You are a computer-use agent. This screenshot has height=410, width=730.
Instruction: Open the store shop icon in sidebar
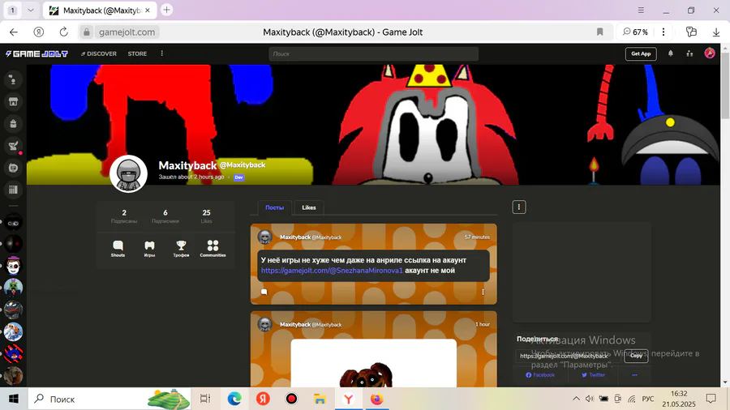[x=13, y=102]
